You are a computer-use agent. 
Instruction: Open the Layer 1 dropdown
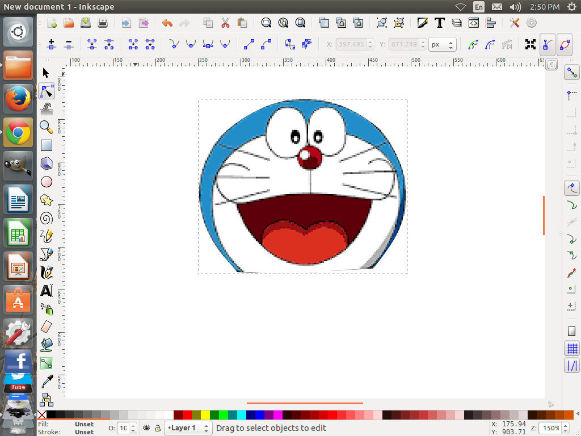[188, 428]
